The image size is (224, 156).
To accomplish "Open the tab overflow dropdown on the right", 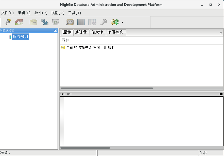I will (220, 33).
